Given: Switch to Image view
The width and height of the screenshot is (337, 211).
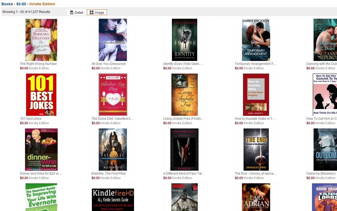Looking at the screenshot, I should point(97,12).
